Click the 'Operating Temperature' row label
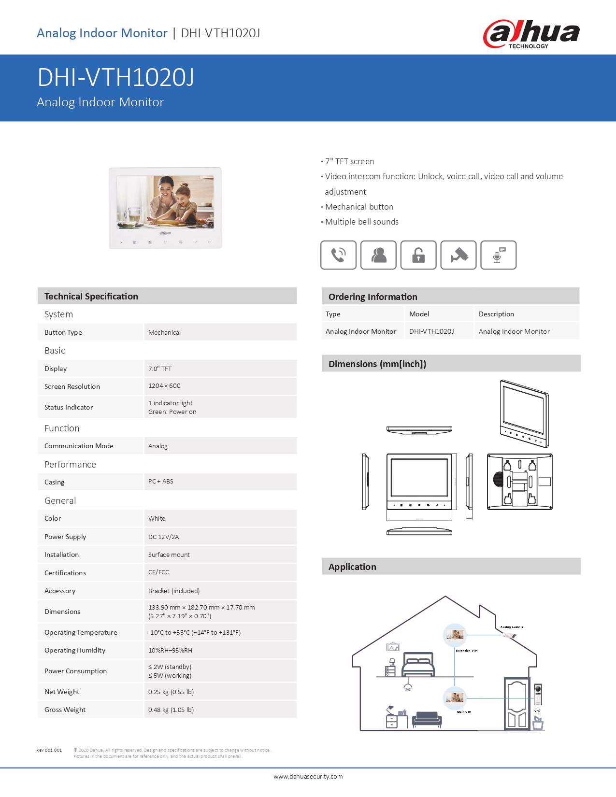The height and width of the screenshot is (797, 616). pyautogui.click(x=81, y=632)
